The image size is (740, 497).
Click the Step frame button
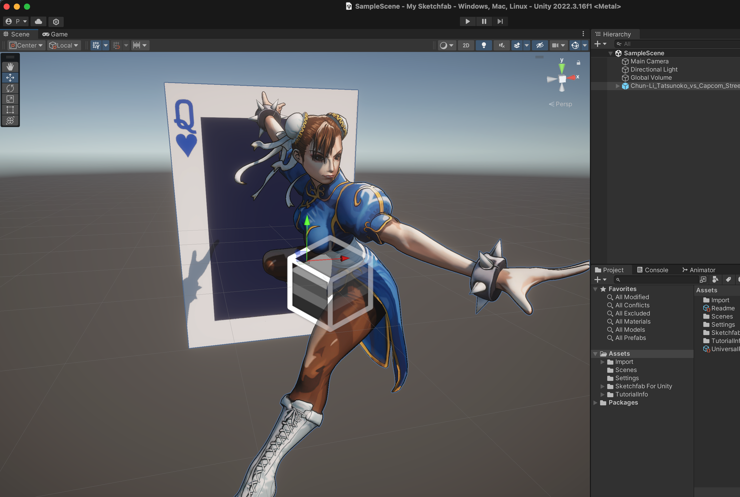pyautogui.click(x=500, y=22)
